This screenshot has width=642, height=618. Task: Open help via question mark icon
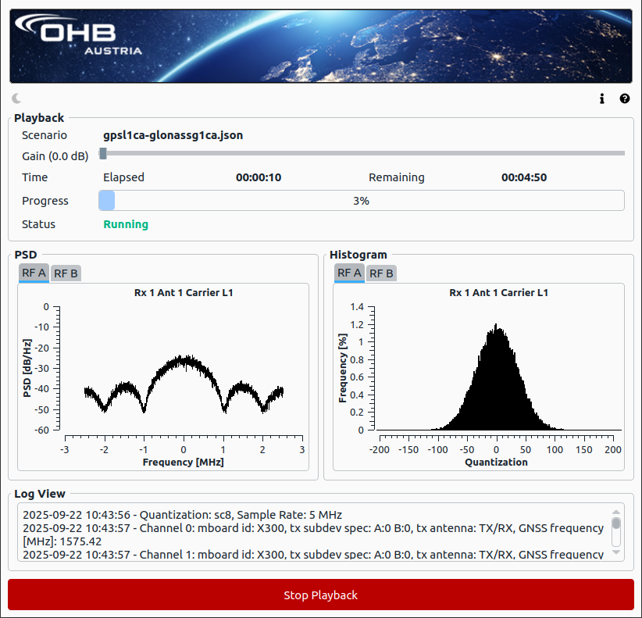click(624, 98)
